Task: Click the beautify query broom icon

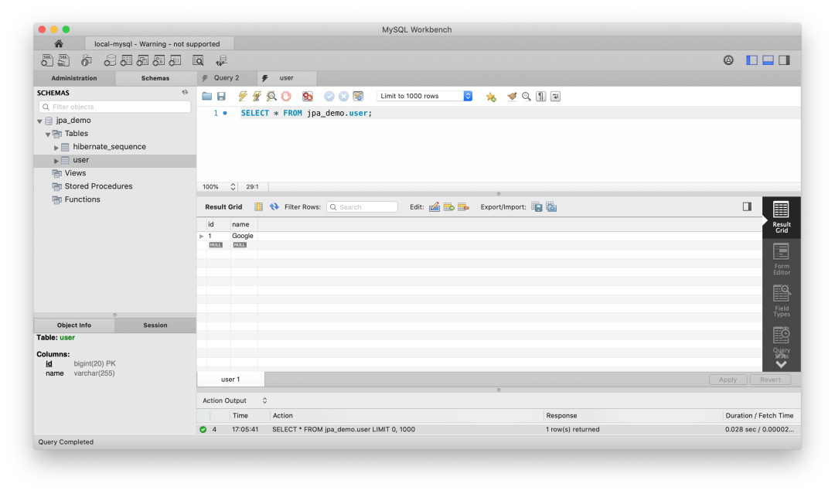Action: tap(512, 97)
